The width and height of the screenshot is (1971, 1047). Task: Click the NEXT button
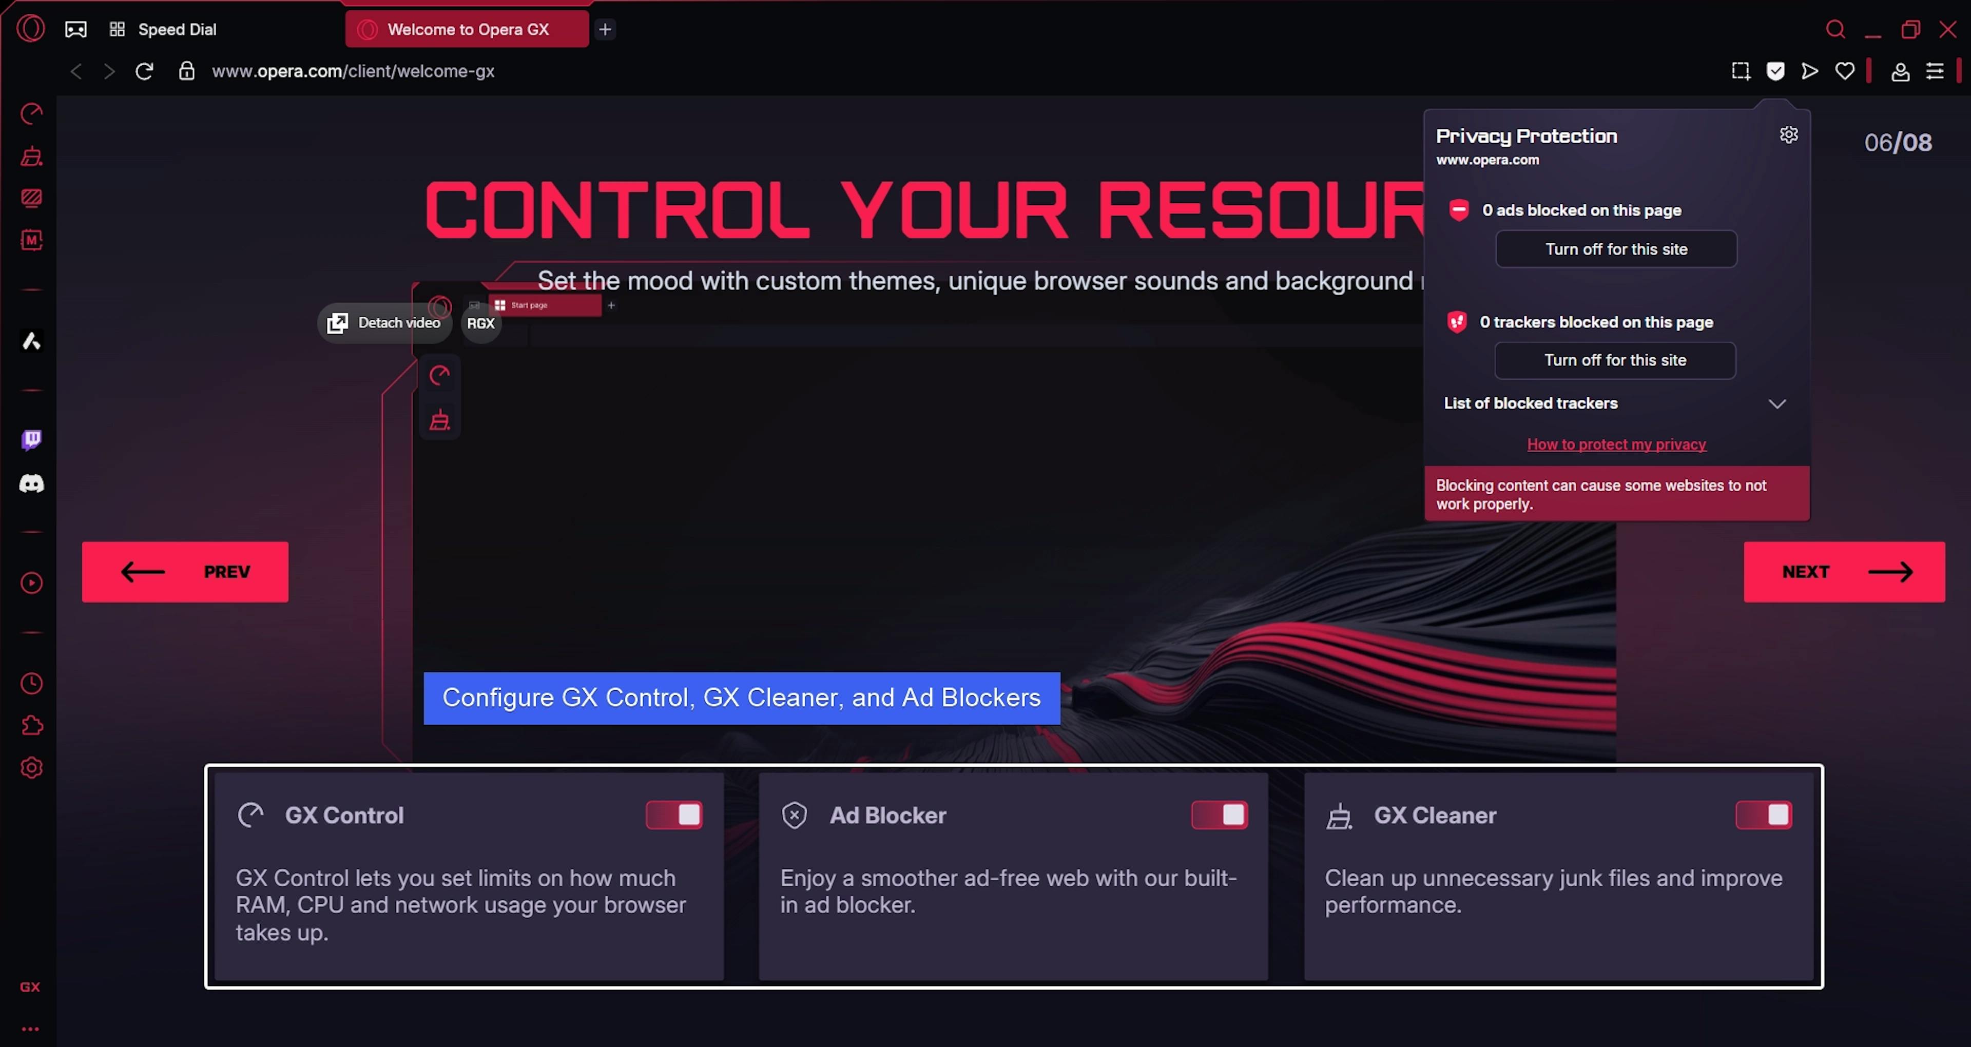point(1844,572)
